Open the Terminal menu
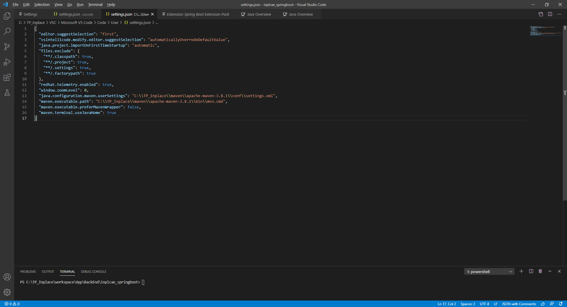This screenshot has height=307, width=567. 95,4
